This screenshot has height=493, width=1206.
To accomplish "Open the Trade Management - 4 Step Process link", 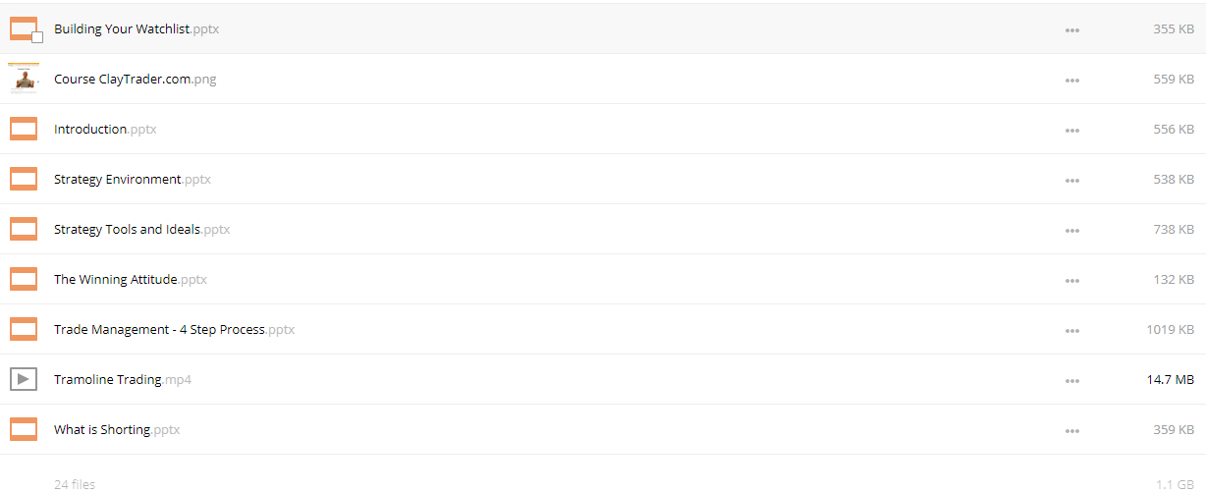I will click(x=159, y=330).
